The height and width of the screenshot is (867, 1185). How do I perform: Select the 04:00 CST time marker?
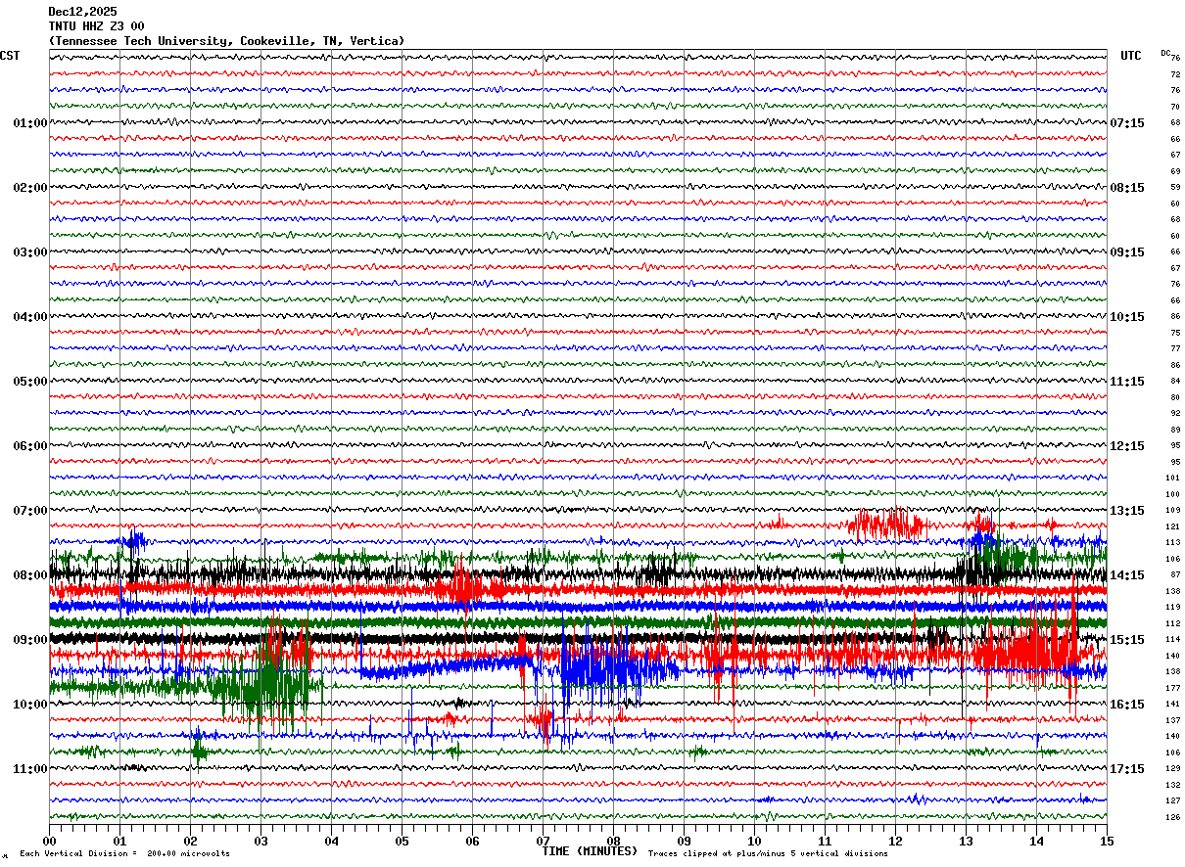[29, 317]
